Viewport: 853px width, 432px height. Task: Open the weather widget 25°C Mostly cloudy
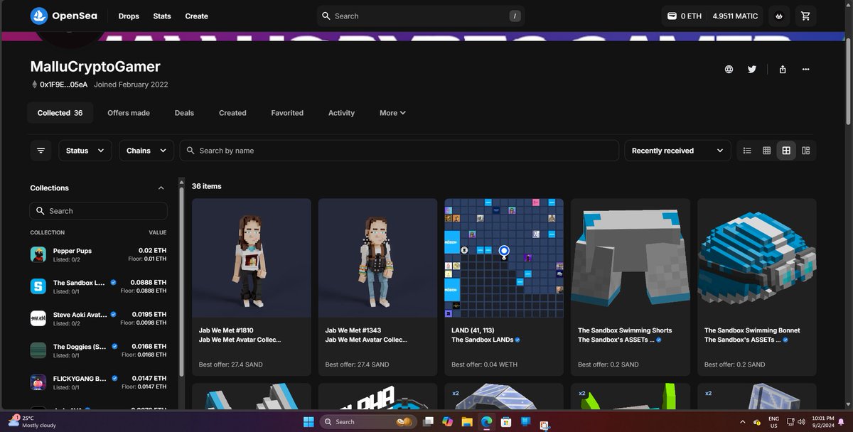(x=33, y=421)
